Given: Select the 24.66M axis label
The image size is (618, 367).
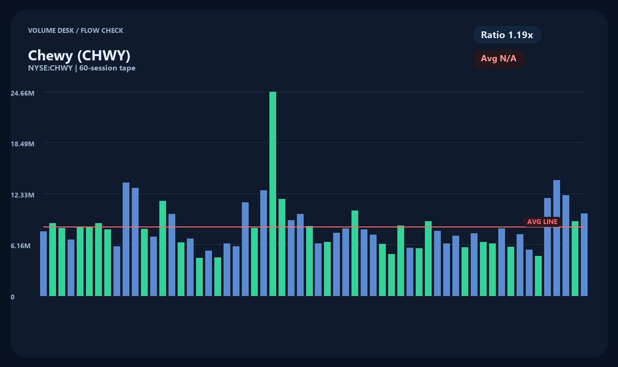Looking at the screenshot, I should tap(23, 93).
